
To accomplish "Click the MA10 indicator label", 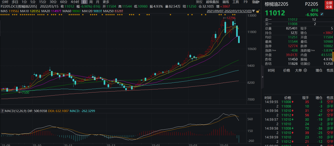I will [x=24, y=11].
